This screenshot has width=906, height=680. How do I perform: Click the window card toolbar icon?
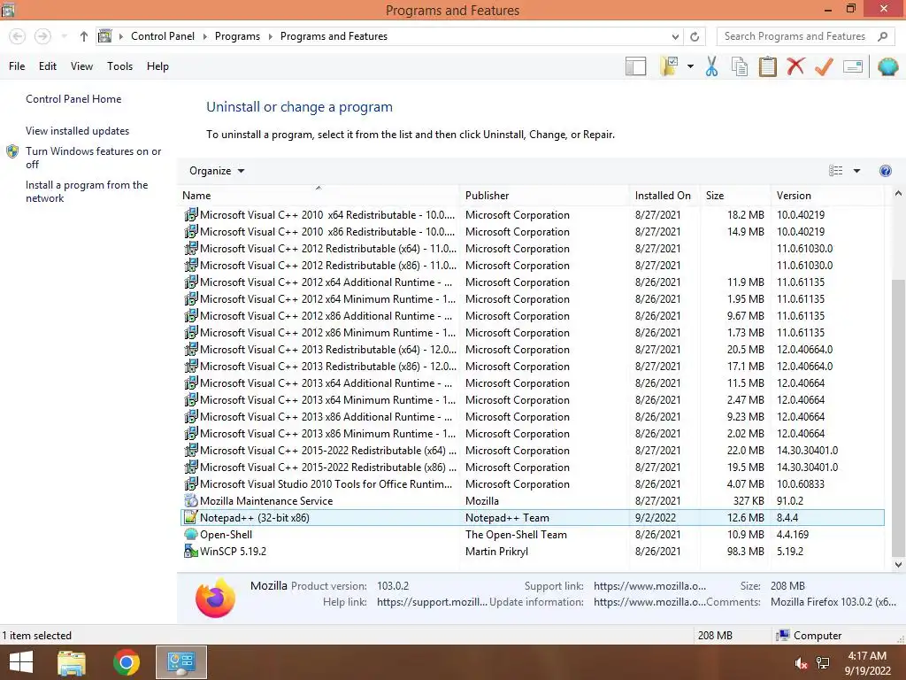pyautogui.click(x=853, y=66)
